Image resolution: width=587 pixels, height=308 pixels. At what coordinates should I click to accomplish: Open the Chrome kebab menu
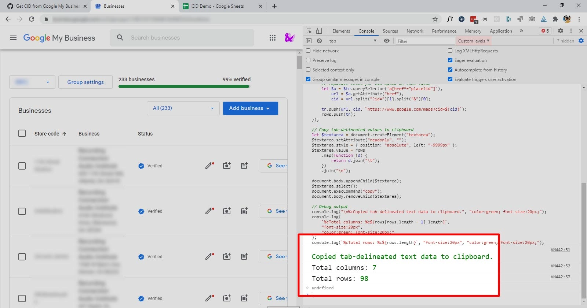click(x=579, y=19)
